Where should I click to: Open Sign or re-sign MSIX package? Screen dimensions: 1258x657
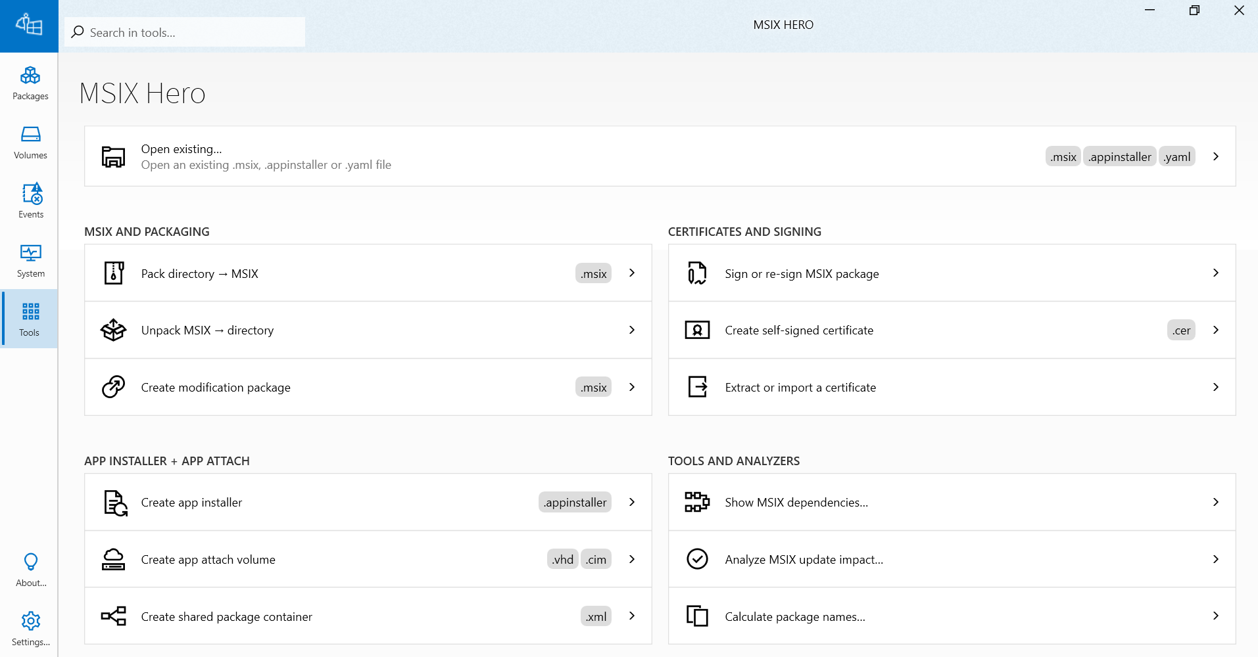(x=952, y=273)
